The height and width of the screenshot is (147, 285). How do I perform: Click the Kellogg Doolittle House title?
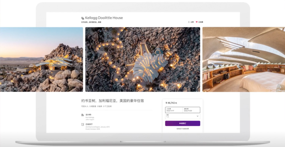(104, 18)
